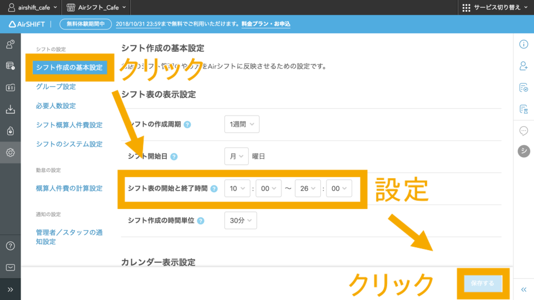Click the AirSHIFT logo
Viewport: 534px width, 300px height.
(x=27, y=24)
